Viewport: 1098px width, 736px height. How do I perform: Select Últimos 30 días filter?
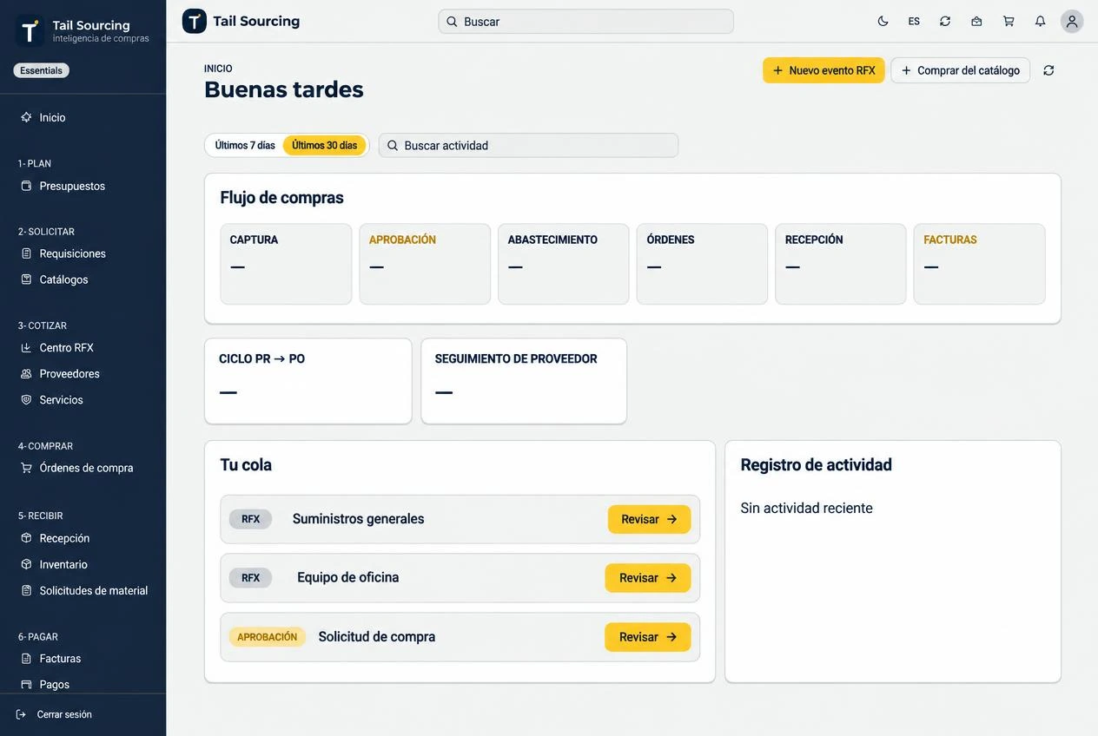pyautogui.click(x=324, y=145)
